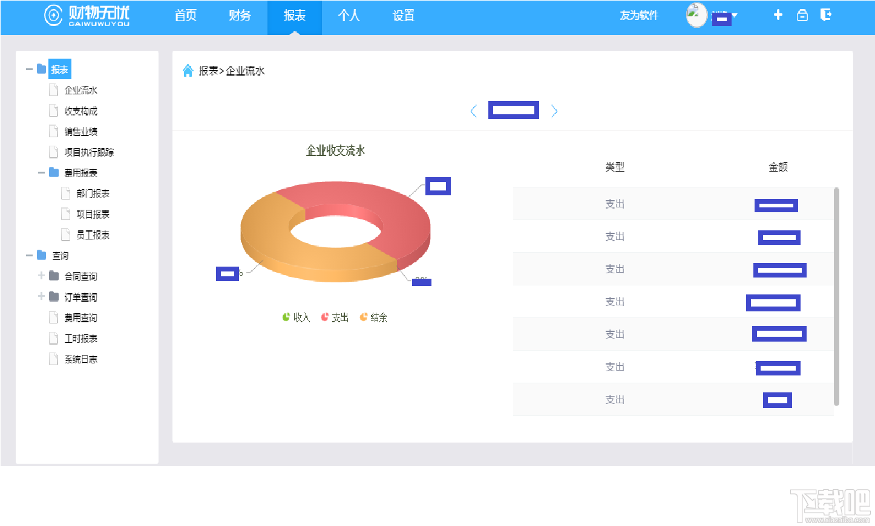Click the 查询 folder icon in tree
The width and height of the screenshot is (875, 526).
42,255
